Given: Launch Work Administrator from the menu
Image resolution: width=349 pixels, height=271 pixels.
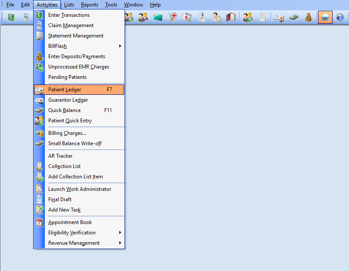Looking at the screenshot, I should click(x=80, y=189).
